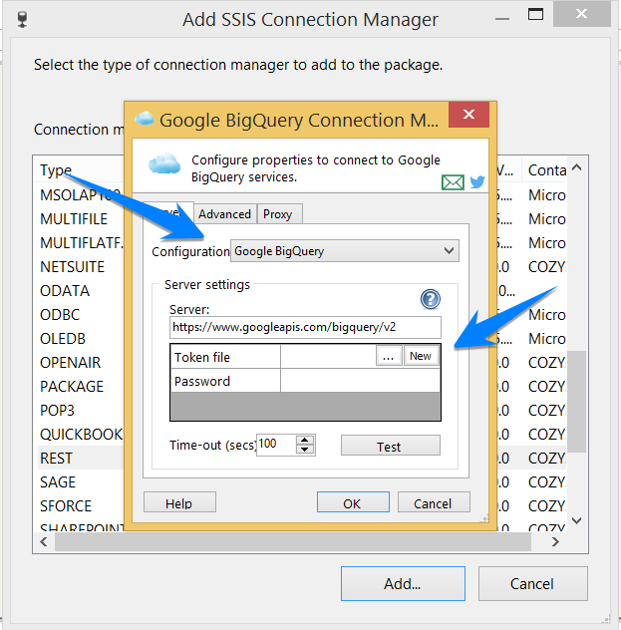
Task: Click the Conta column header
Action: pos(546,170)
